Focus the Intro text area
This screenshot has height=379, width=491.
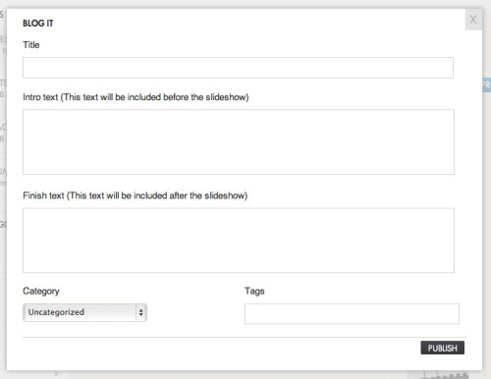(239, 141)
